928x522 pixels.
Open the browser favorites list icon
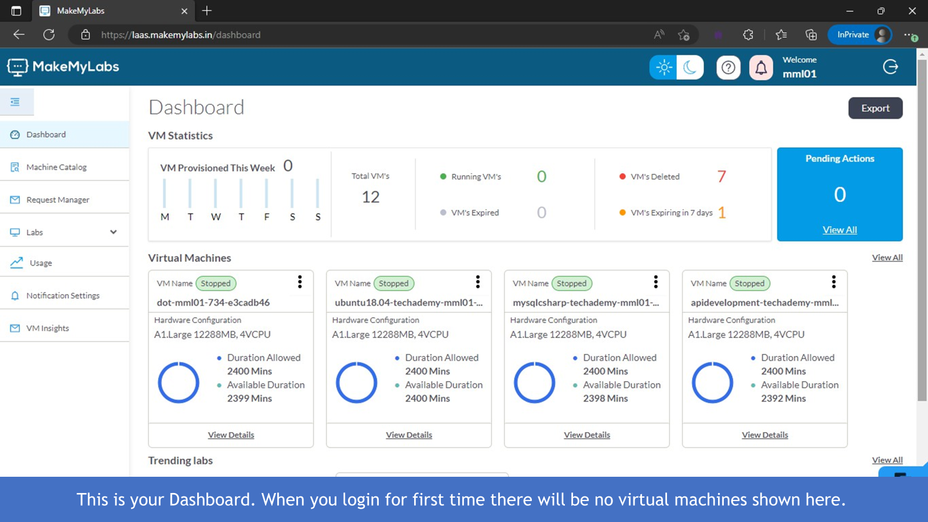(x=781, y=35)
